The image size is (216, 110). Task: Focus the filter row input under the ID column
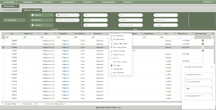click(x=16, y=37)
